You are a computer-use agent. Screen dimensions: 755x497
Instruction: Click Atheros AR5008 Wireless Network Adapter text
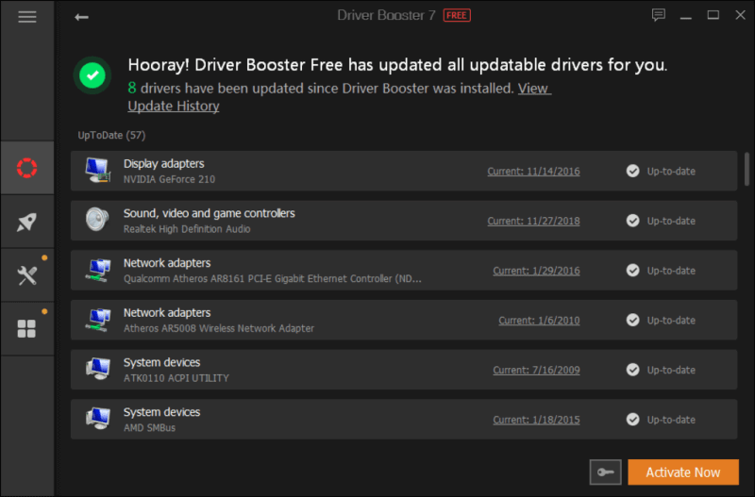tap(219, 328)
